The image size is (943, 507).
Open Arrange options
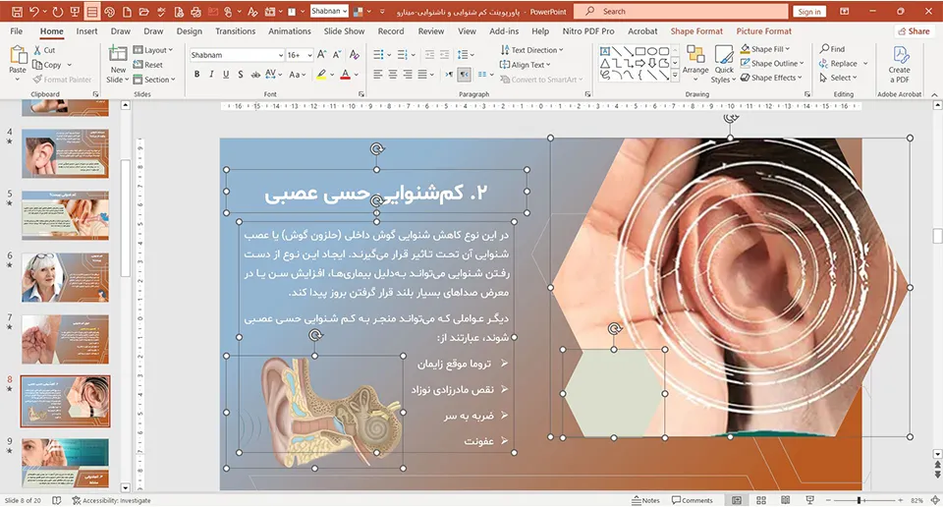point(695,64)
